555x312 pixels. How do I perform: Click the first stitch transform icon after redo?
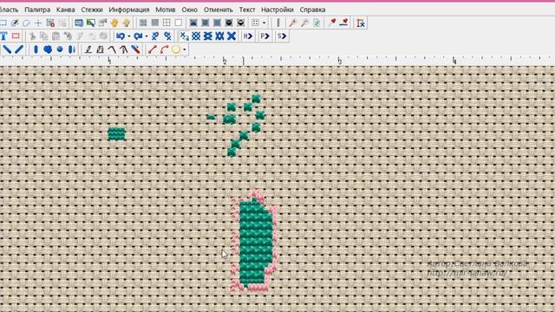(x=155, y=36)
